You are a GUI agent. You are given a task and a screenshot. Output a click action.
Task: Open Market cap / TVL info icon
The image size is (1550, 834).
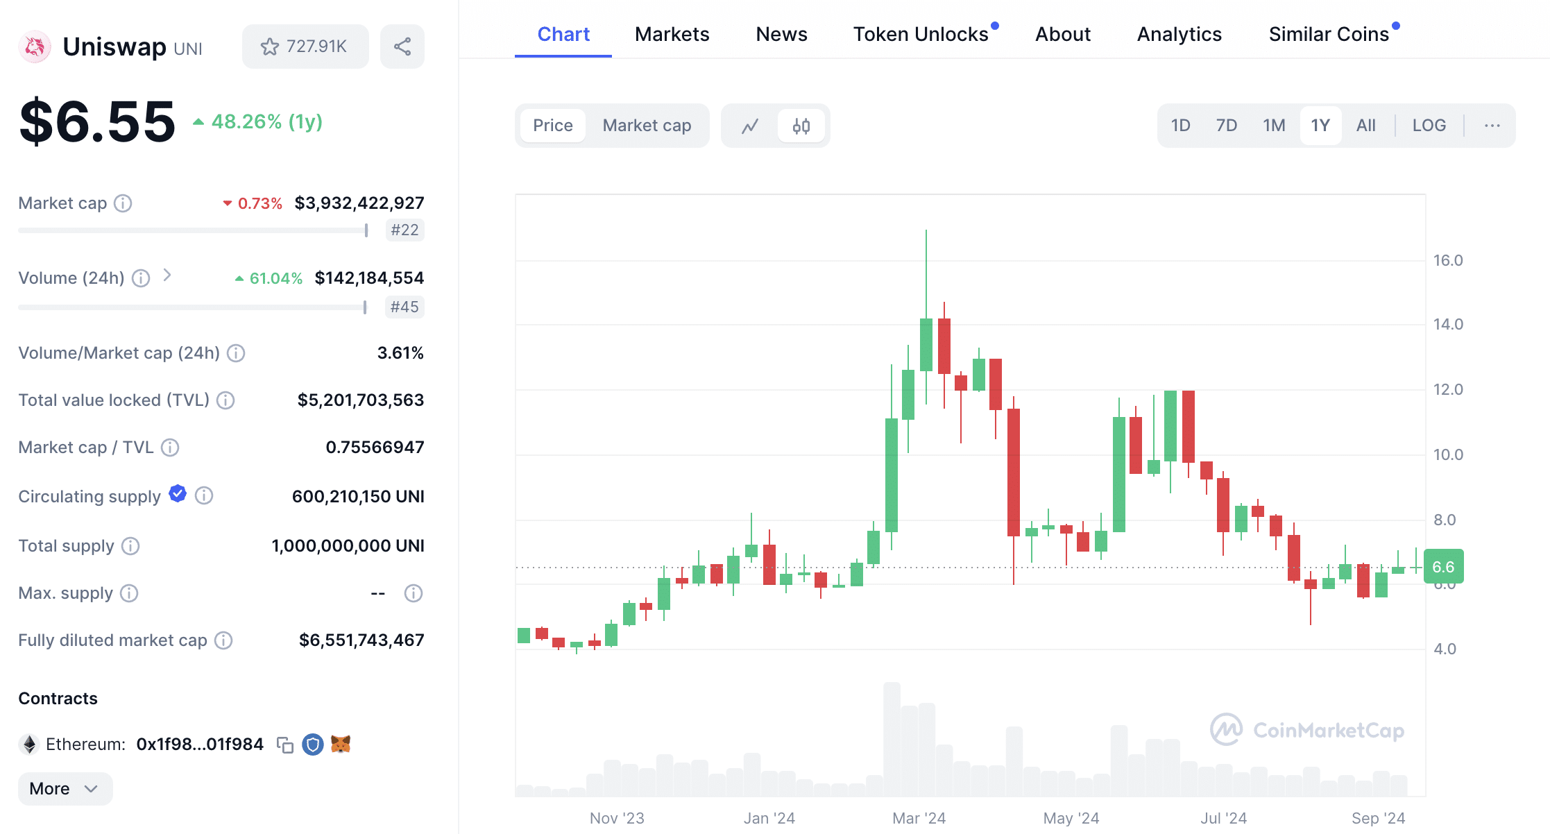(x=170, y=448)
